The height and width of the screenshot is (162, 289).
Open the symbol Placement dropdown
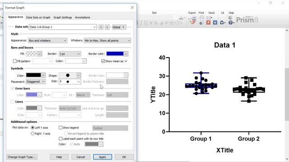click(x=36, y=81)
